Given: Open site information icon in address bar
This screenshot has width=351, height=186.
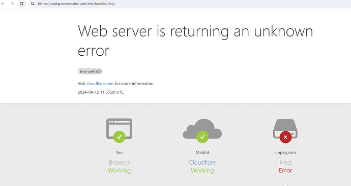Looking at the screenshot, I should [33, 4].
